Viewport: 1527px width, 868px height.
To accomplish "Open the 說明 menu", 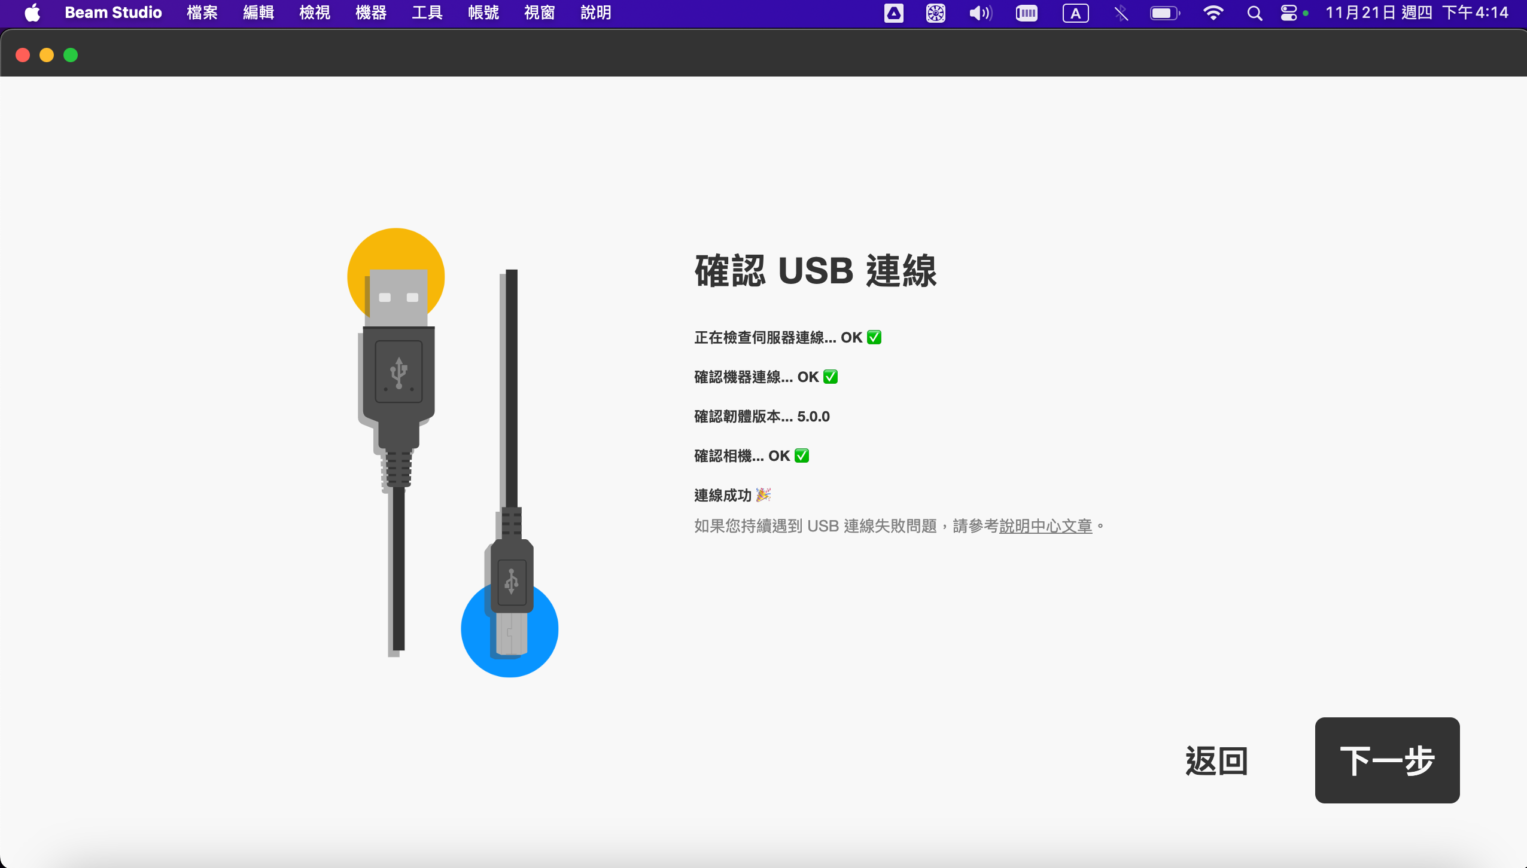I will [596, 13].
